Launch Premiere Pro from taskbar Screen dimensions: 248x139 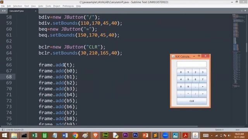coord(126,135)
